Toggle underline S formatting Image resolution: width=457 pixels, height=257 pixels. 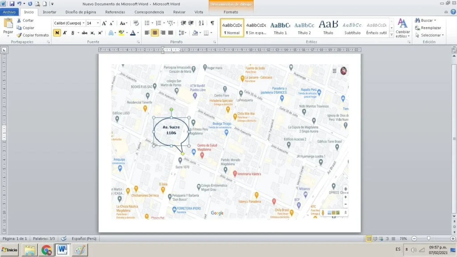click(x=73, y=33)
